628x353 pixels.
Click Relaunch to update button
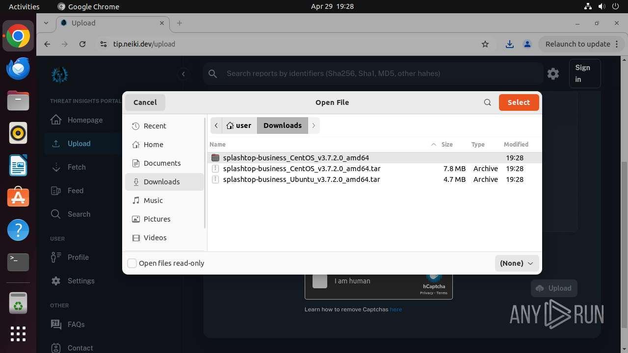point(578,44)
